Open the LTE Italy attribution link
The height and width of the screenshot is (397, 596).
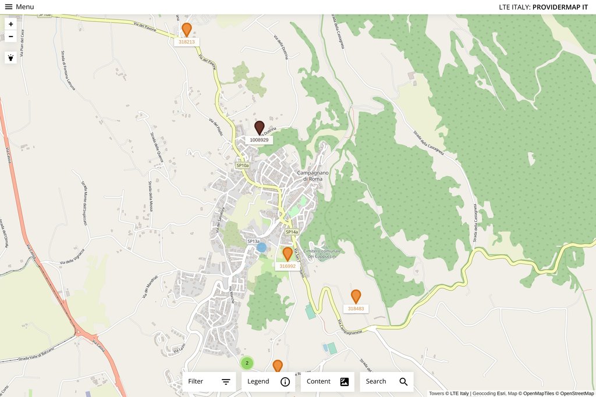[x=459, y=394]
